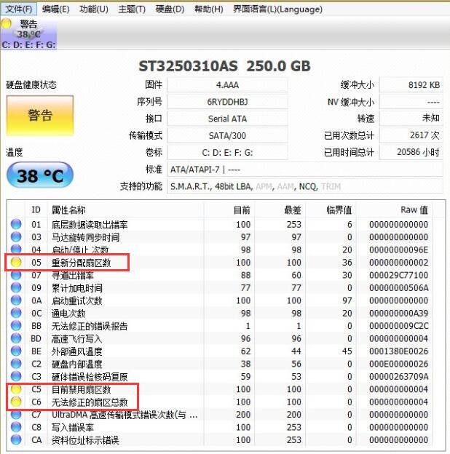Click the blue status icon for 写入错误率
450x454 pixels.
[x=16, y=428]
